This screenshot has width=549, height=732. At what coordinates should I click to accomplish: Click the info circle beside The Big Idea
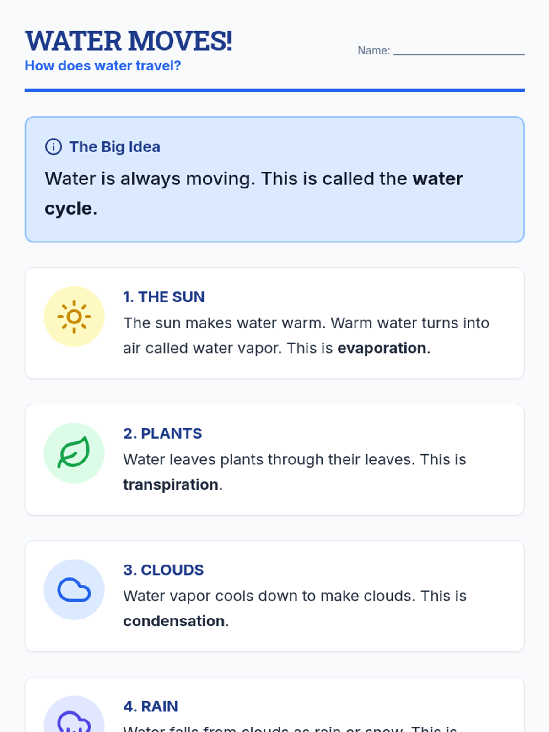(54, 147)
